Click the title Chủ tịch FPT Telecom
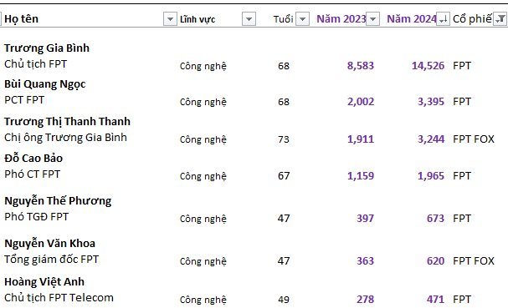Image resolution: width=508 pixels, height=308 pixels. [59, 298]
